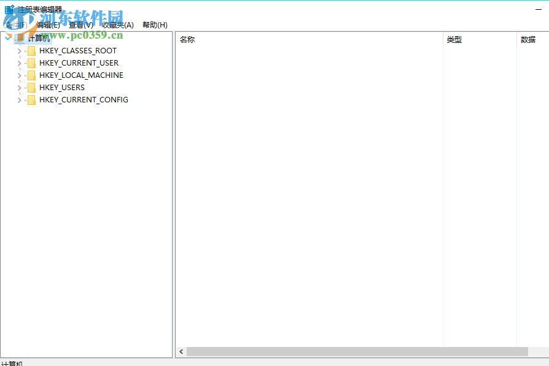
Task: Click the computer icon beside 计算机
Action: pyautogui.click(x=20, y=38)
